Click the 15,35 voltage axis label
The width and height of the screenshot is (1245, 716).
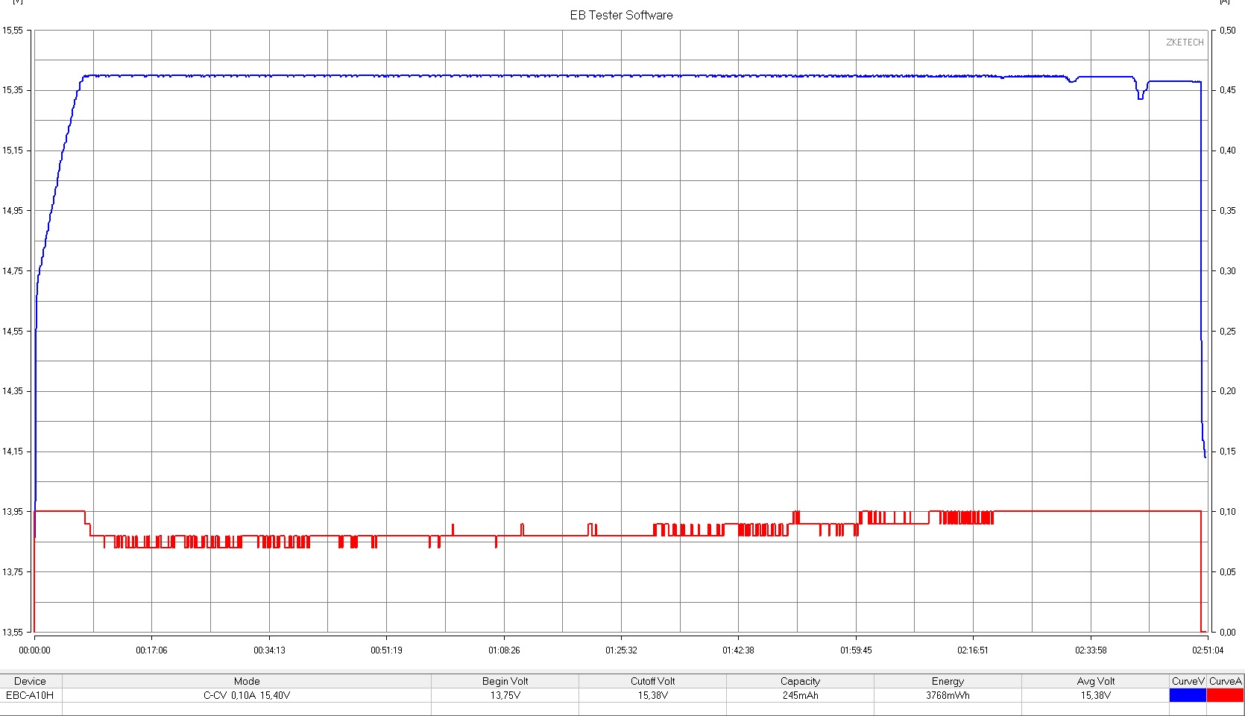tap(13, 90)
